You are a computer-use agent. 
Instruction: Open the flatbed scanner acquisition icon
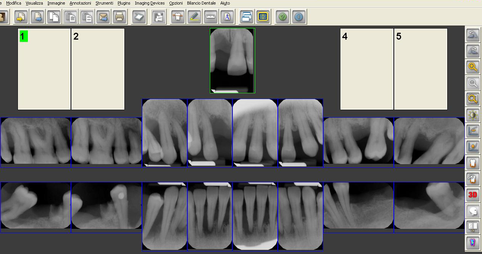click(x=139, y=17)
